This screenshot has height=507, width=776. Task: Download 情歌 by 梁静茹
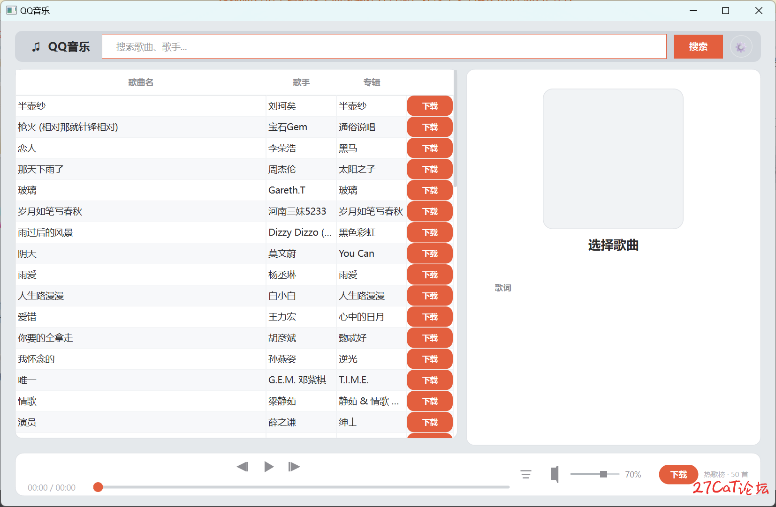(x=430, y=401)
